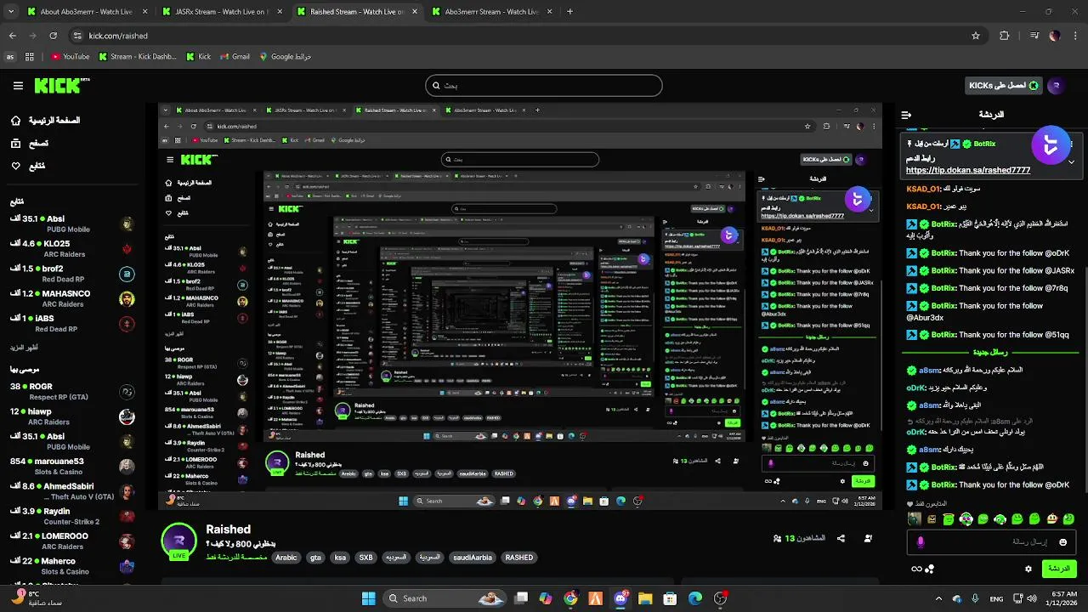Image resolution: width=1088 pixels, height=612 pixels.
Task: Open MAHASNCO channel in followed list
Action: tap(72, 298)
